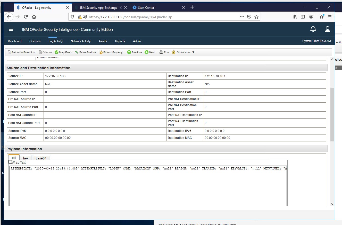Switch payload view to base64
This screenshot has height=225, width=342.
tap(41, 158)
